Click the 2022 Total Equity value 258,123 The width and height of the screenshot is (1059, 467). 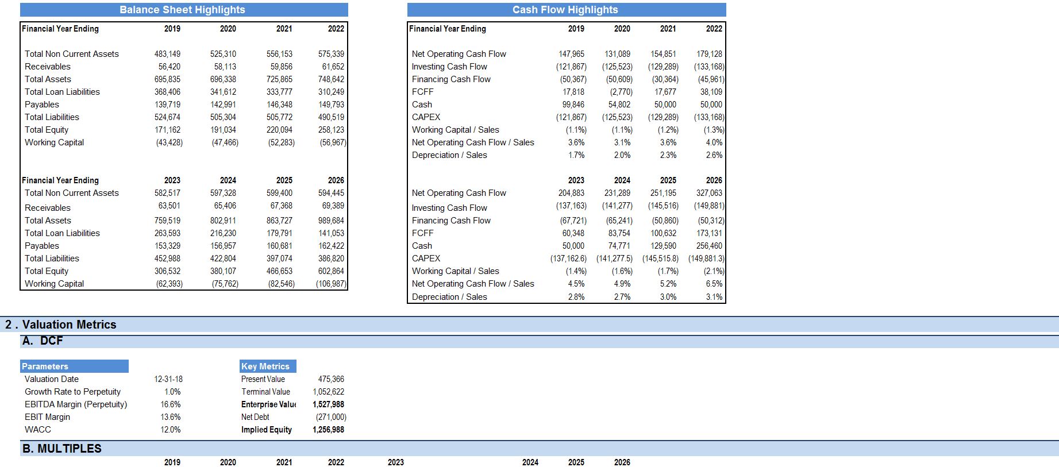point(331,130)
